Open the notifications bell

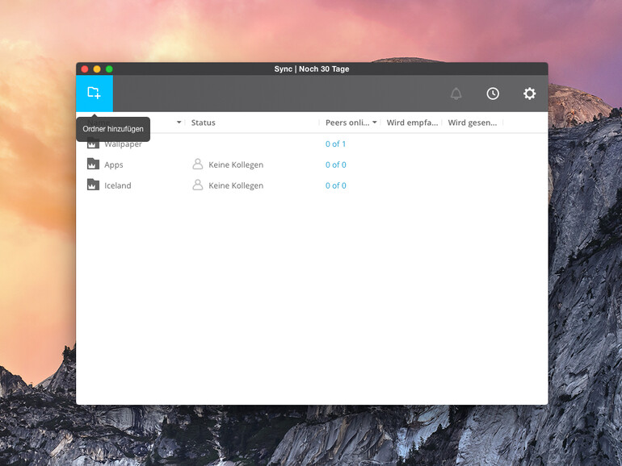coord(456,94)
